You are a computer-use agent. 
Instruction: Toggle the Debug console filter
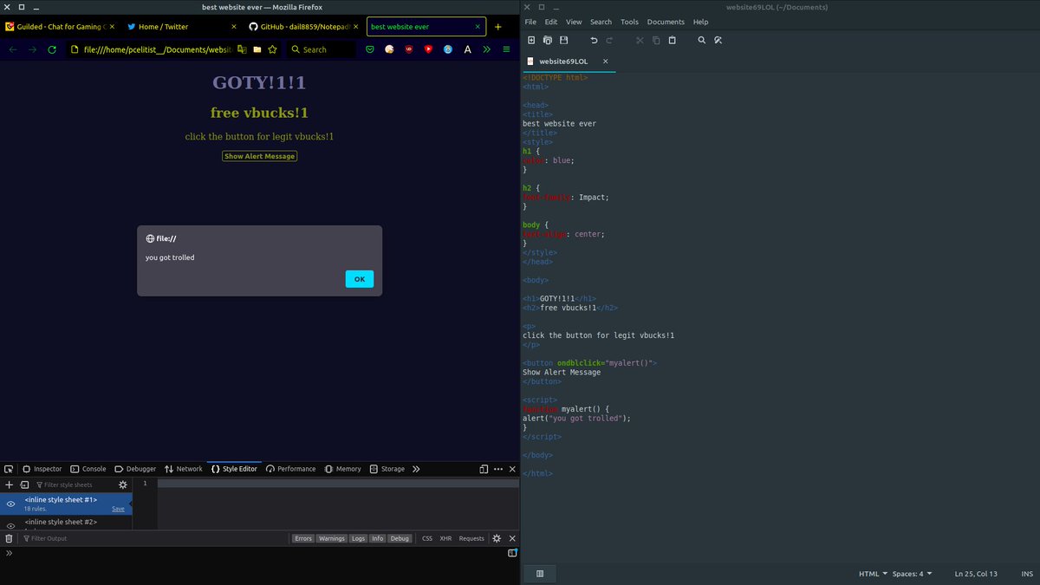pyautogui.click(x=400, y=538)
